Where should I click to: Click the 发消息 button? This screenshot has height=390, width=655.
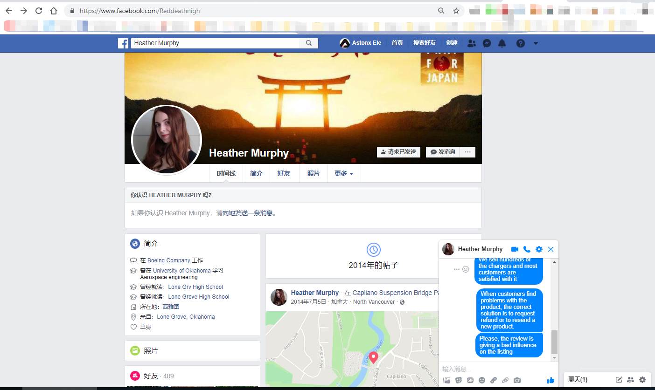(443, 152)
